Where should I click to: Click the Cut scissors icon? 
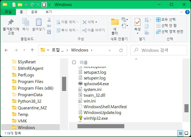tap(49, 20)
